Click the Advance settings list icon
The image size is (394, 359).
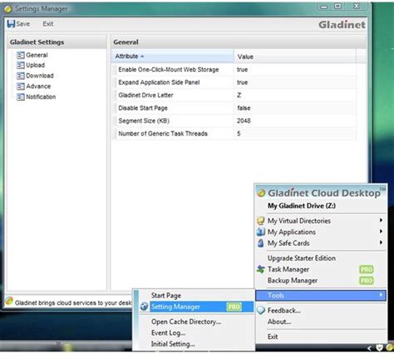coord(20,87)
